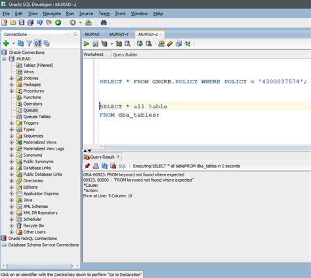Screen dimensions: 311x278
Task: Click the filter funnel icon in Connections
Action: pyautogui.click(x=29, y=43)
